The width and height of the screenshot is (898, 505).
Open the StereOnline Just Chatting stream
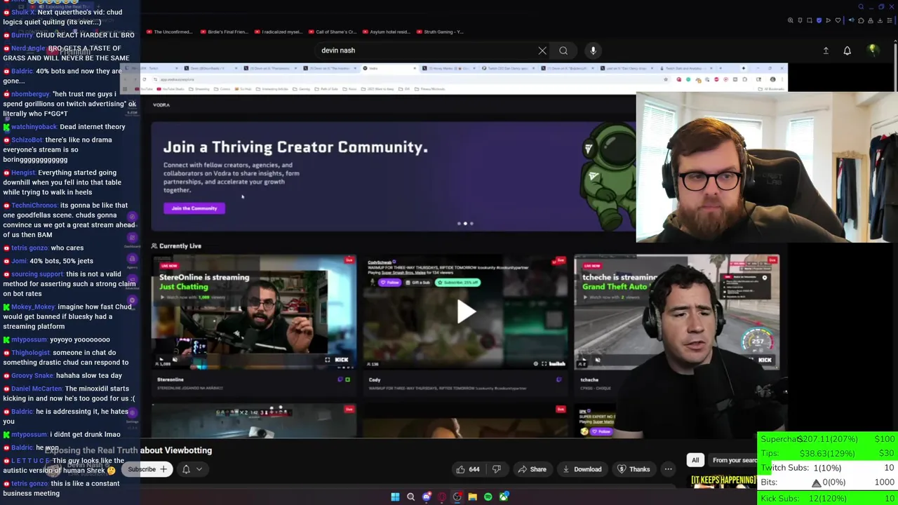click(254, 311)
